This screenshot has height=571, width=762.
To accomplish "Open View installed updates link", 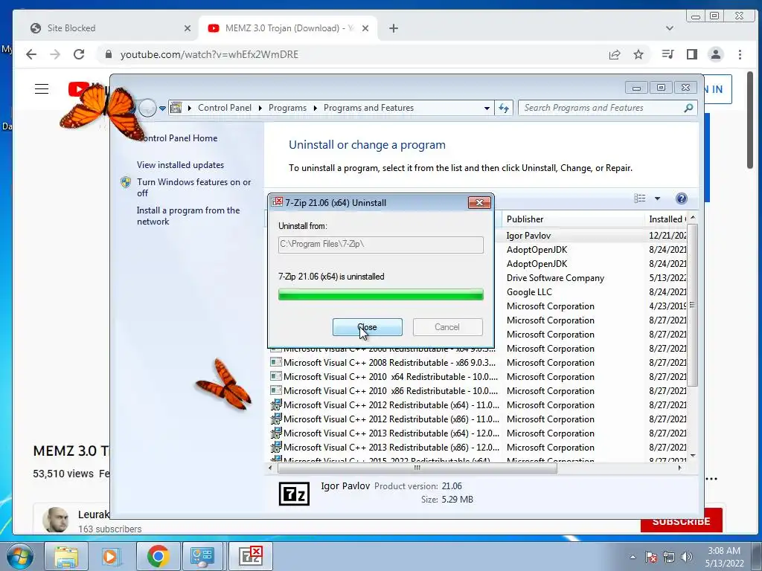I will tap(180, 165).
